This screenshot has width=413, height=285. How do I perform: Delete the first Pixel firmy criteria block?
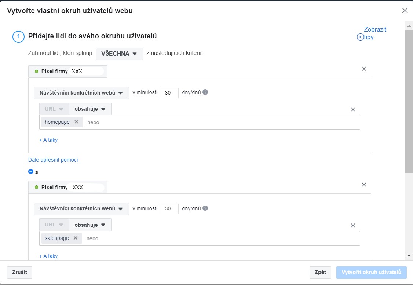coord(364,69)
